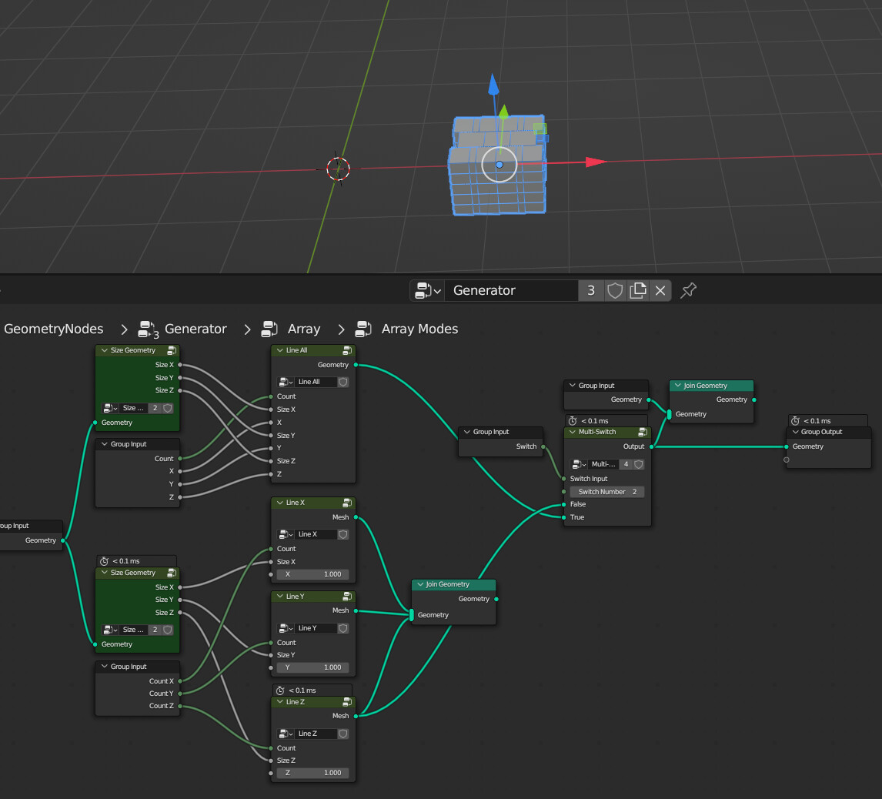The height and width of the screenshot is (799, 882).
Task: Toggle fake user shield in Multi-Switch node
Action: pos(639,464)
